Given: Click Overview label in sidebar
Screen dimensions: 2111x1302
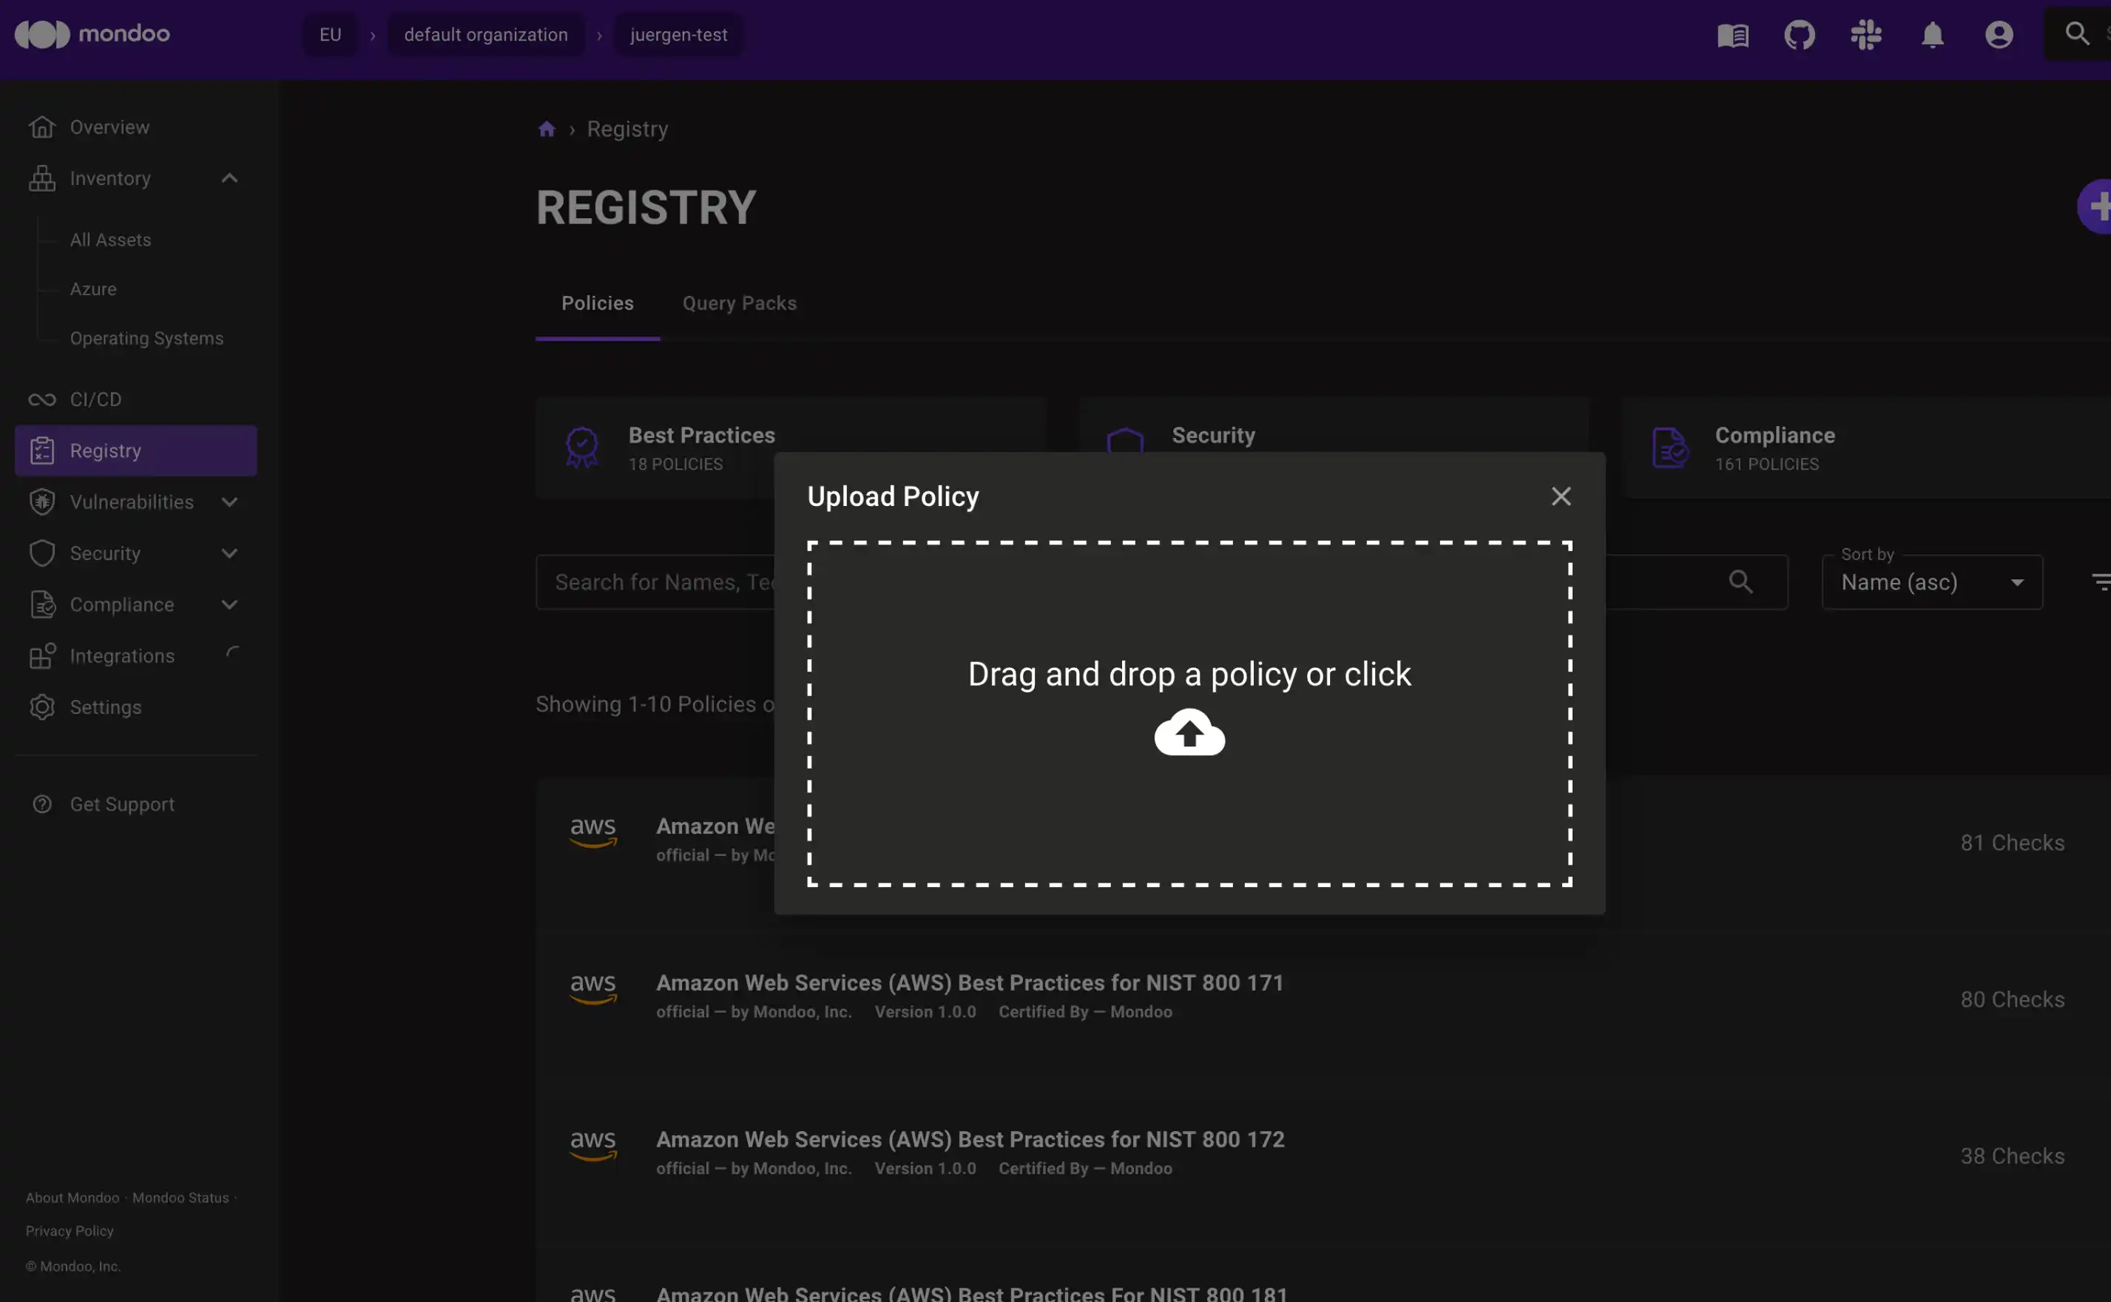Looking at the screenshot, I should point(110,127).
